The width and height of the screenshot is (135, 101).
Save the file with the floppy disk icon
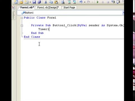click(34, 2)
